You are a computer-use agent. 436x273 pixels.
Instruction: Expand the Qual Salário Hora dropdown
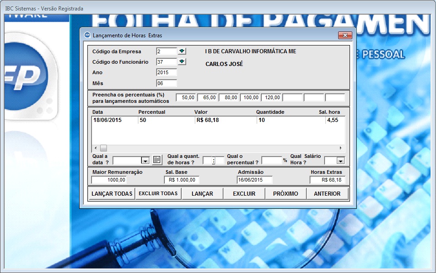[x=340, y=161]
